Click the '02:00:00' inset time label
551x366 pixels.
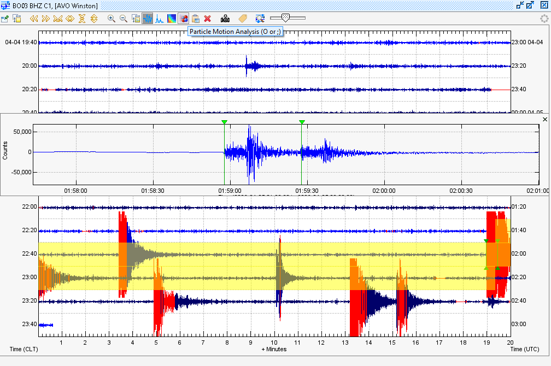[384, 191]
